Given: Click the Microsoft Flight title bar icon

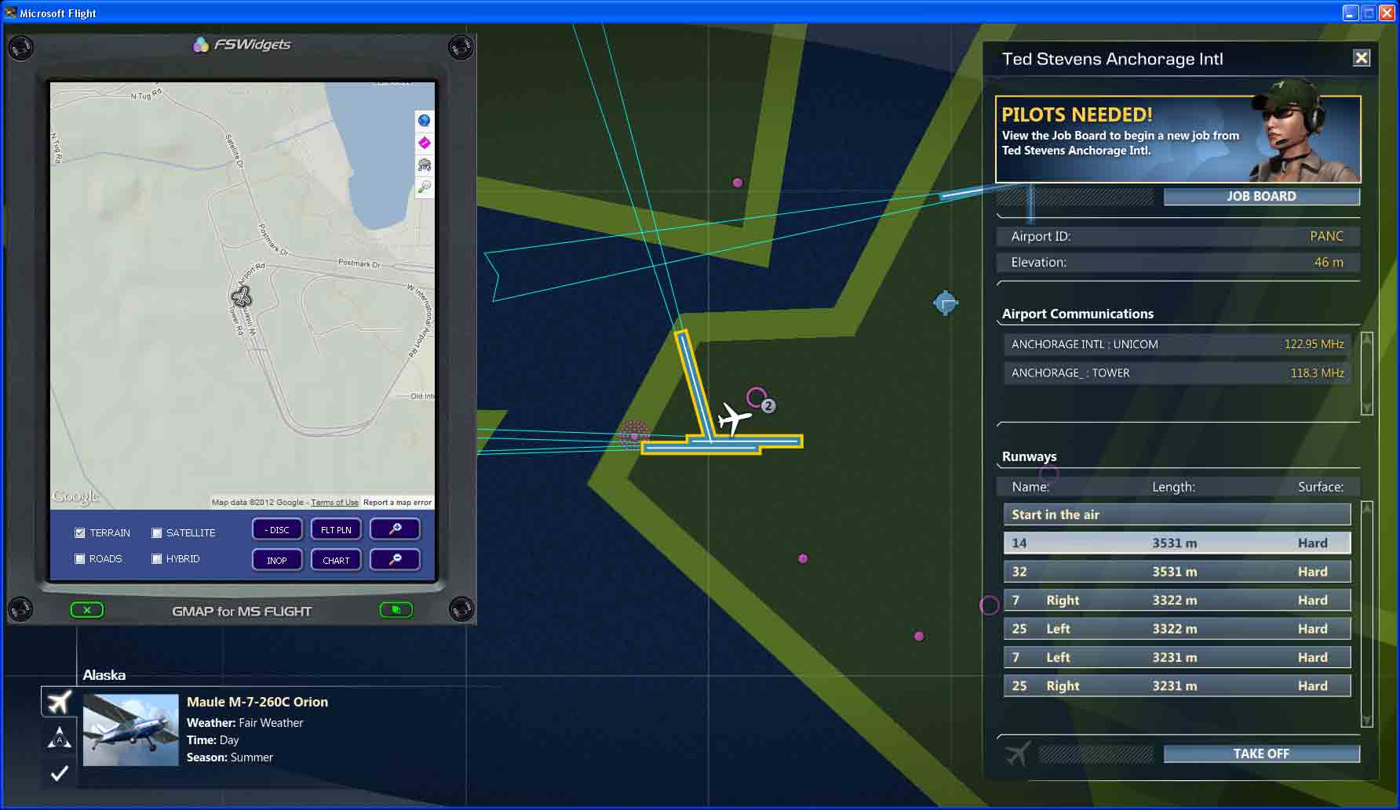Looking at the screenshot, I should point(10,13).
